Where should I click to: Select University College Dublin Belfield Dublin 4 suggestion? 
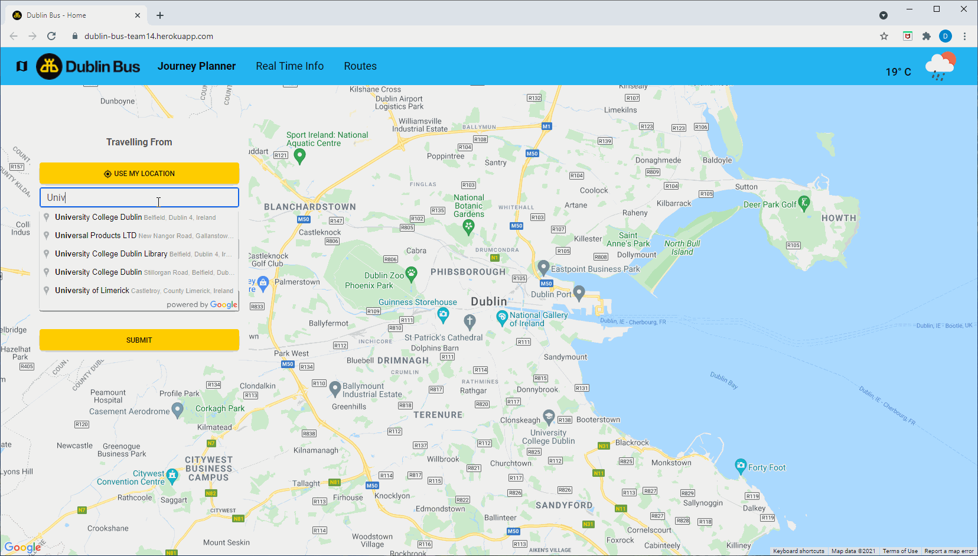[x=139, y=217]
